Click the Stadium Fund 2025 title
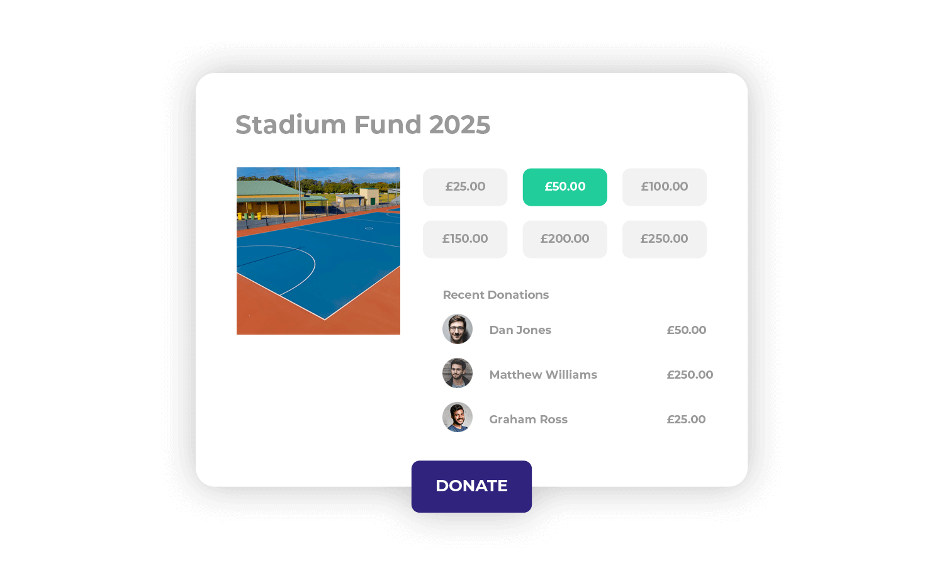This screenshot has width=944, height=585. coord(362,125)
